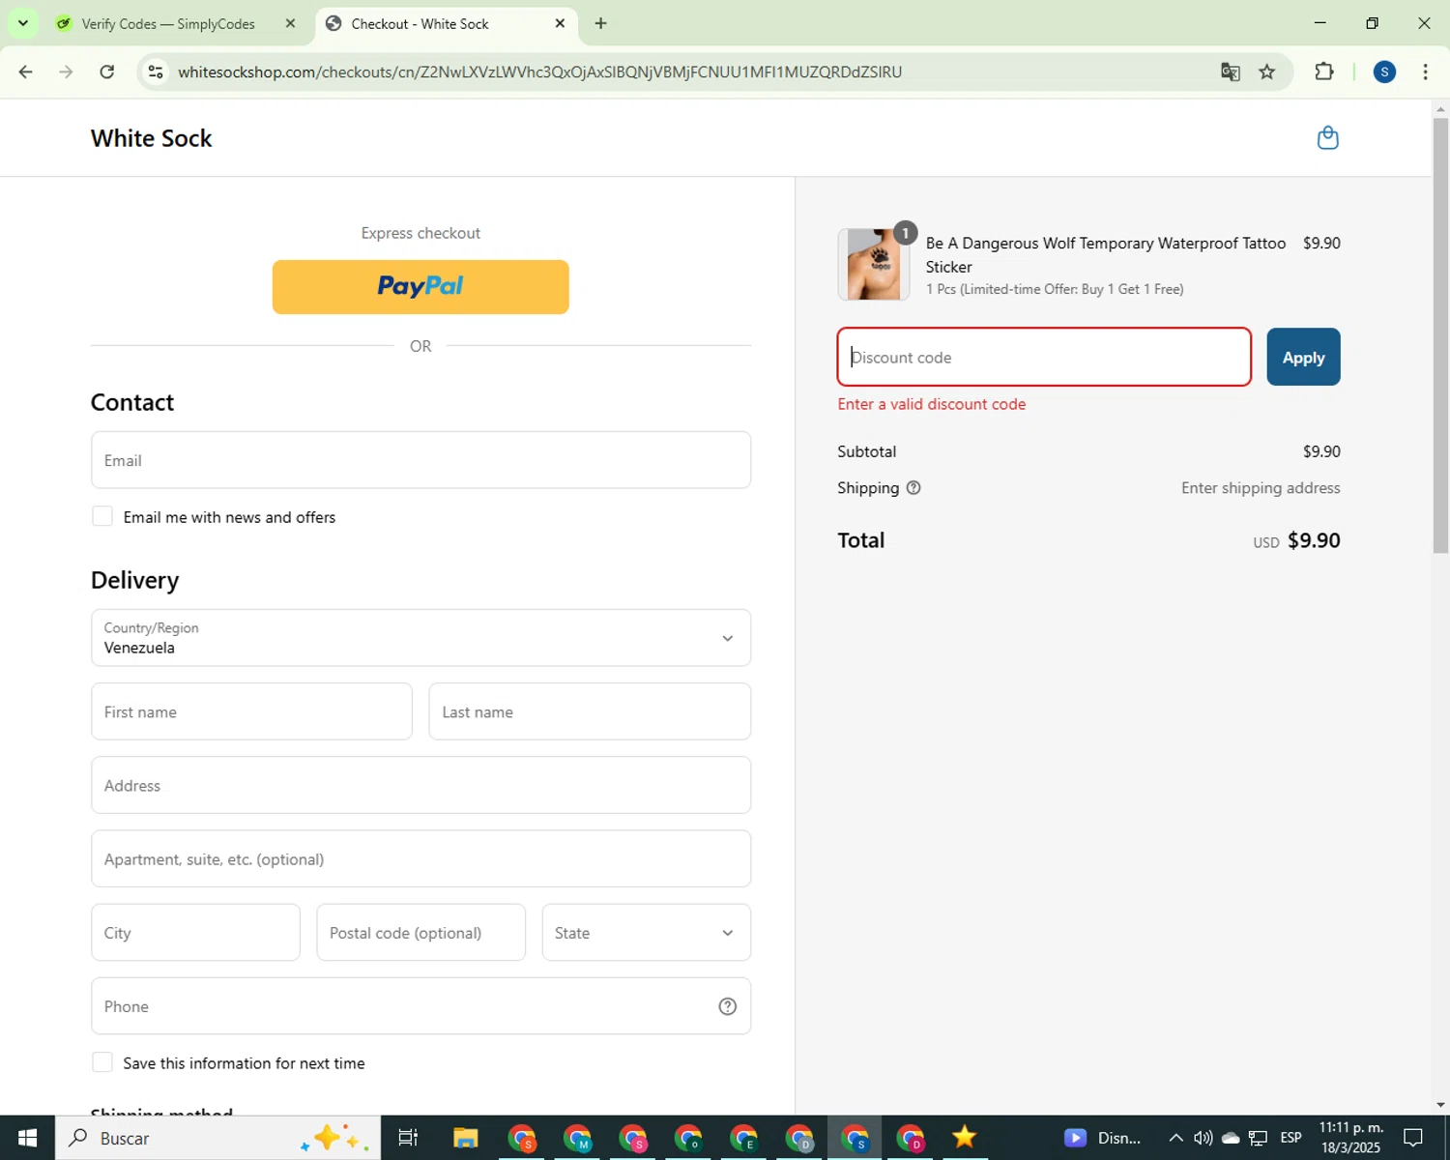Open the Windows Start menu
Viewport: 1450px width, 1160px height.
(x=27, y=1138)
